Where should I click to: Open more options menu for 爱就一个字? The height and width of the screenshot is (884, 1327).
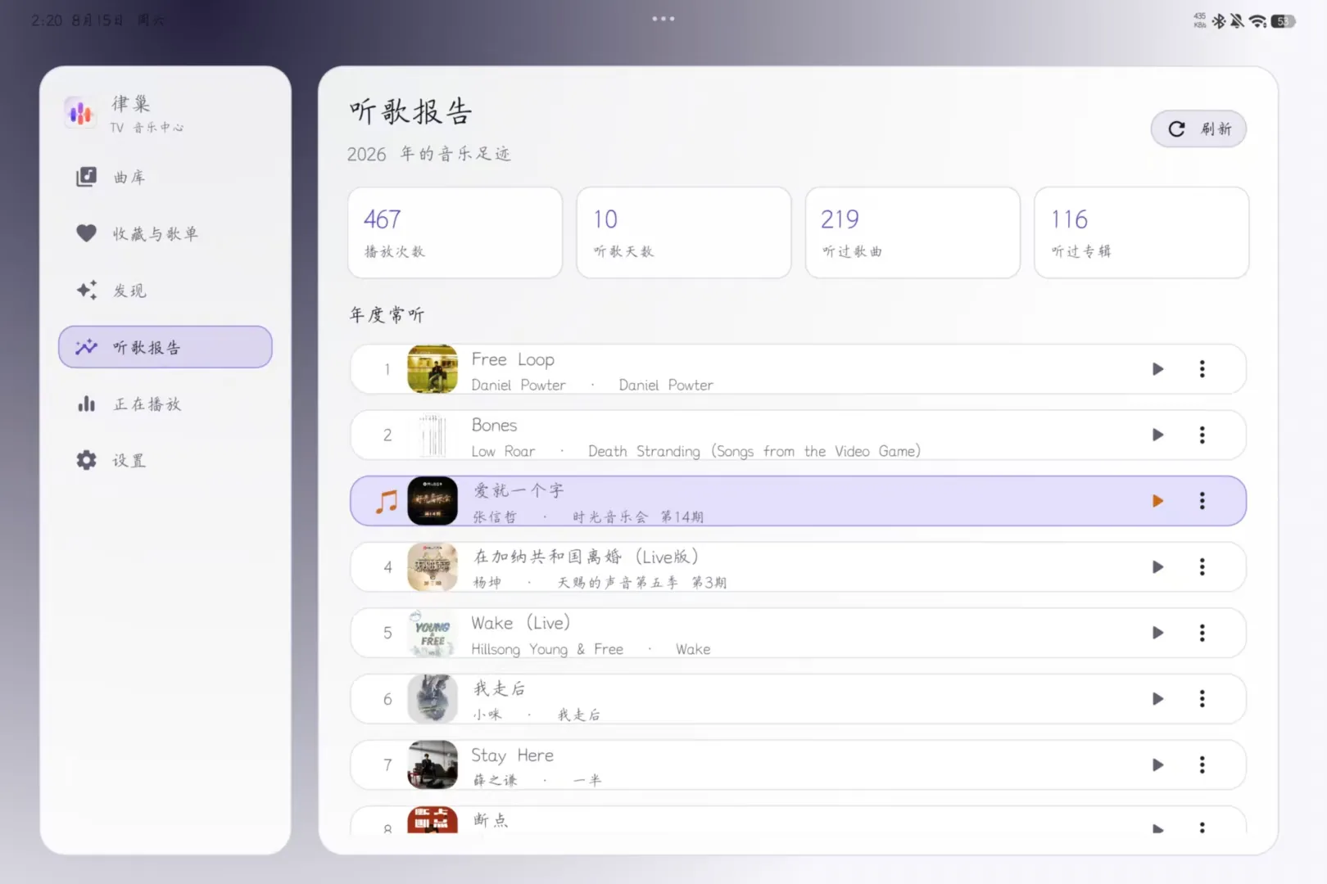coord(1202,501)
